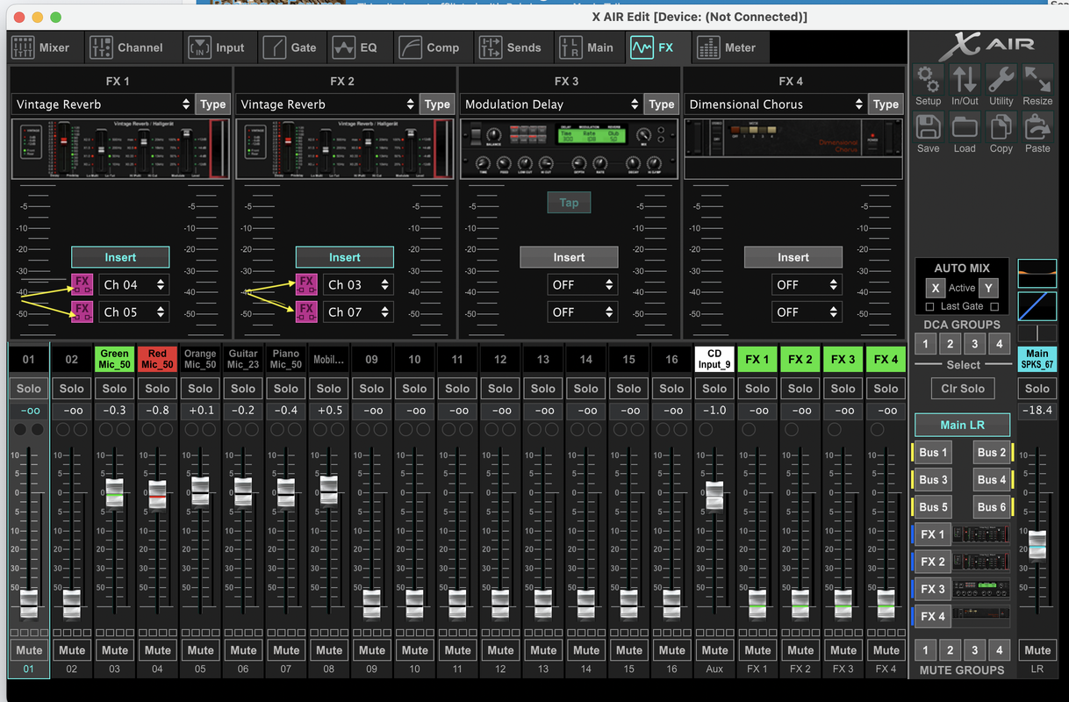Tick the checkbox left of Last Gate
The width and height of the screenshot is (1069, 702).
click(930, 306)
